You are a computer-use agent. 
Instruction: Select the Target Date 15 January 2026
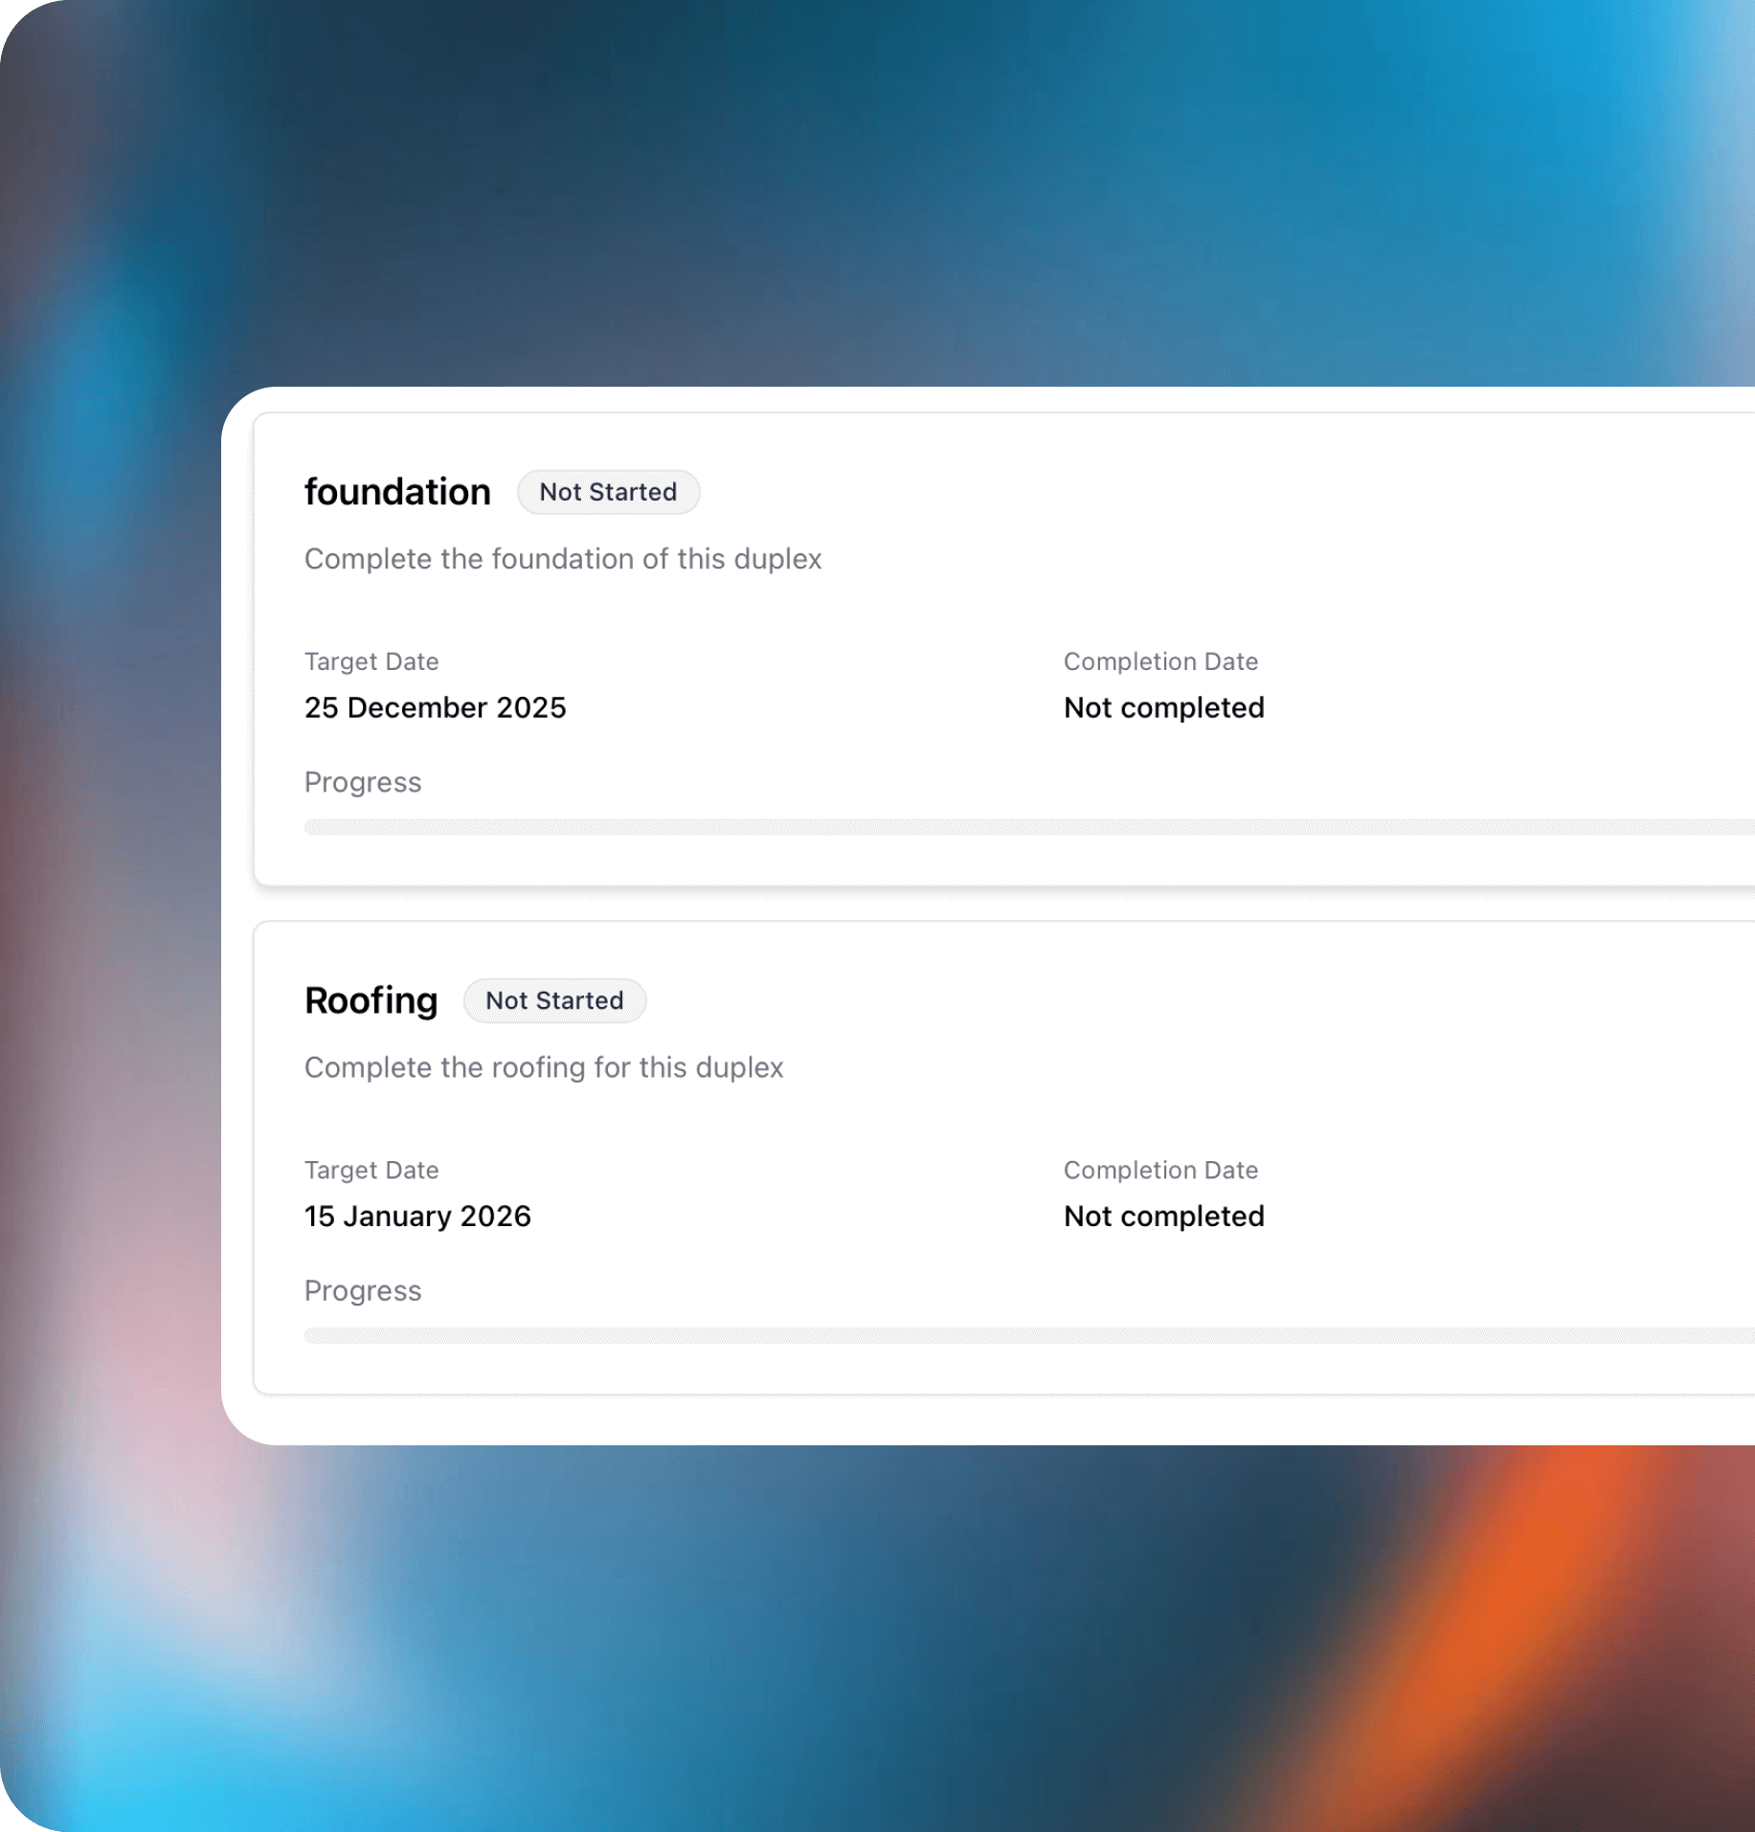coord(417,1216)
